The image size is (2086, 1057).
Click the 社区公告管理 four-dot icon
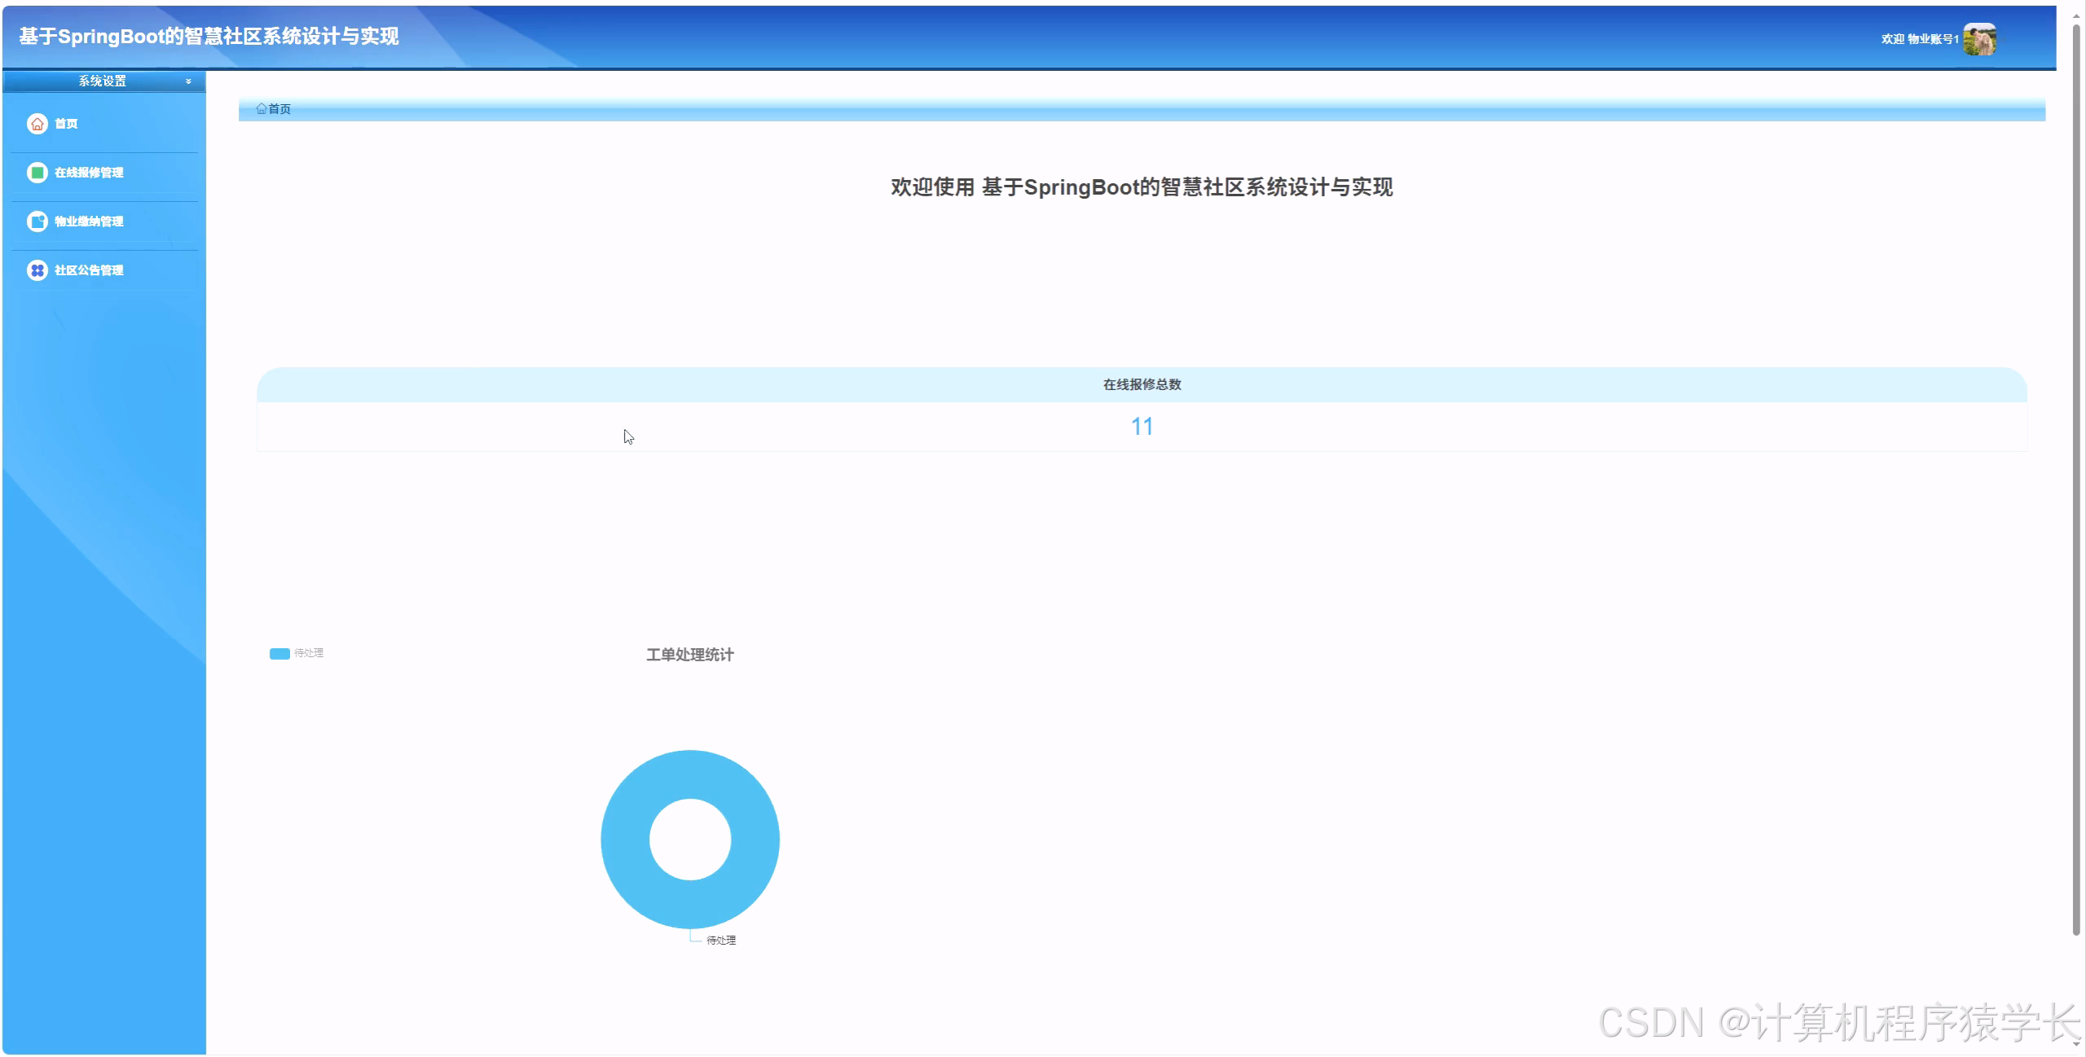tap(37, 270)
